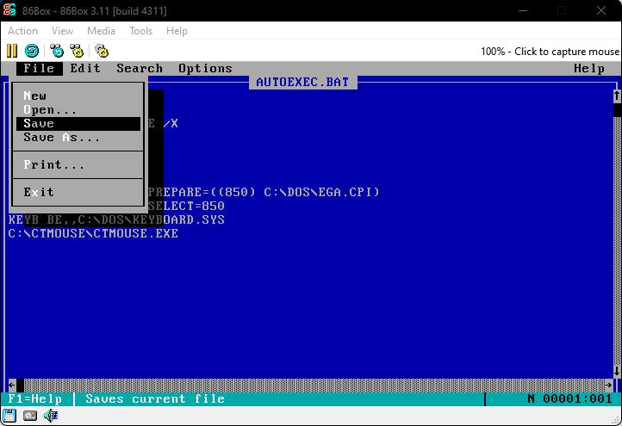This screenshot has width=622, height=426.
Task: Click the vertical scrollbar thumb block
Action: (617, 110)
